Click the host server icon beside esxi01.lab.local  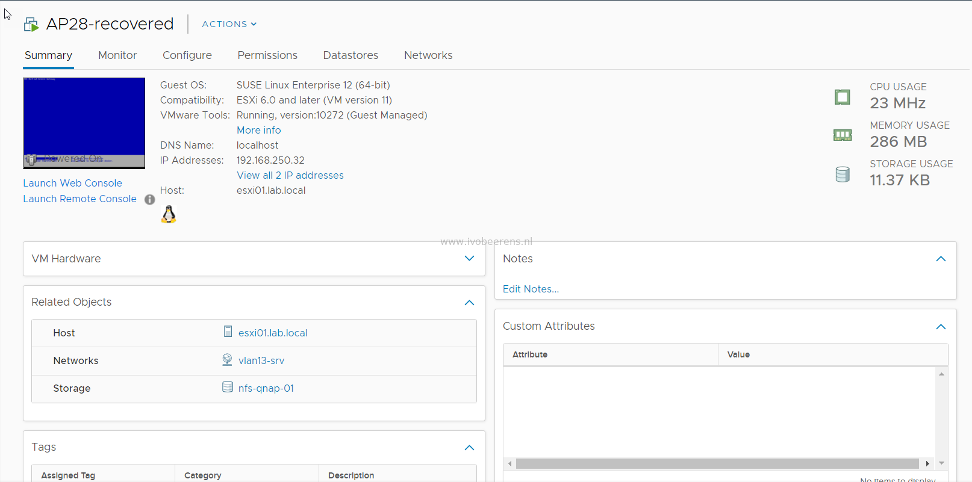coord(228,332)
